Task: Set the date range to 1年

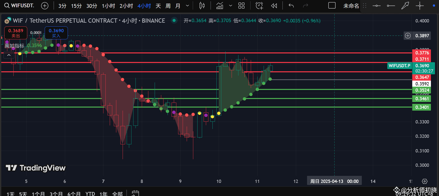Action: coord(103,194)
